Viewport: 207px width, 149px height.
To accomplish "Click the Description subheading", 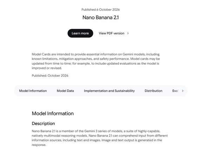I will click(43, 123).
